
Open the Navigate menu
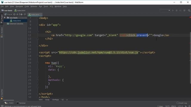click(x=19, y=7)
